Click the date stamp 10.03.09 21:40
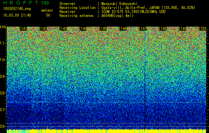The height and width of the screenshot is (133, 209). (x=17, y=15)
